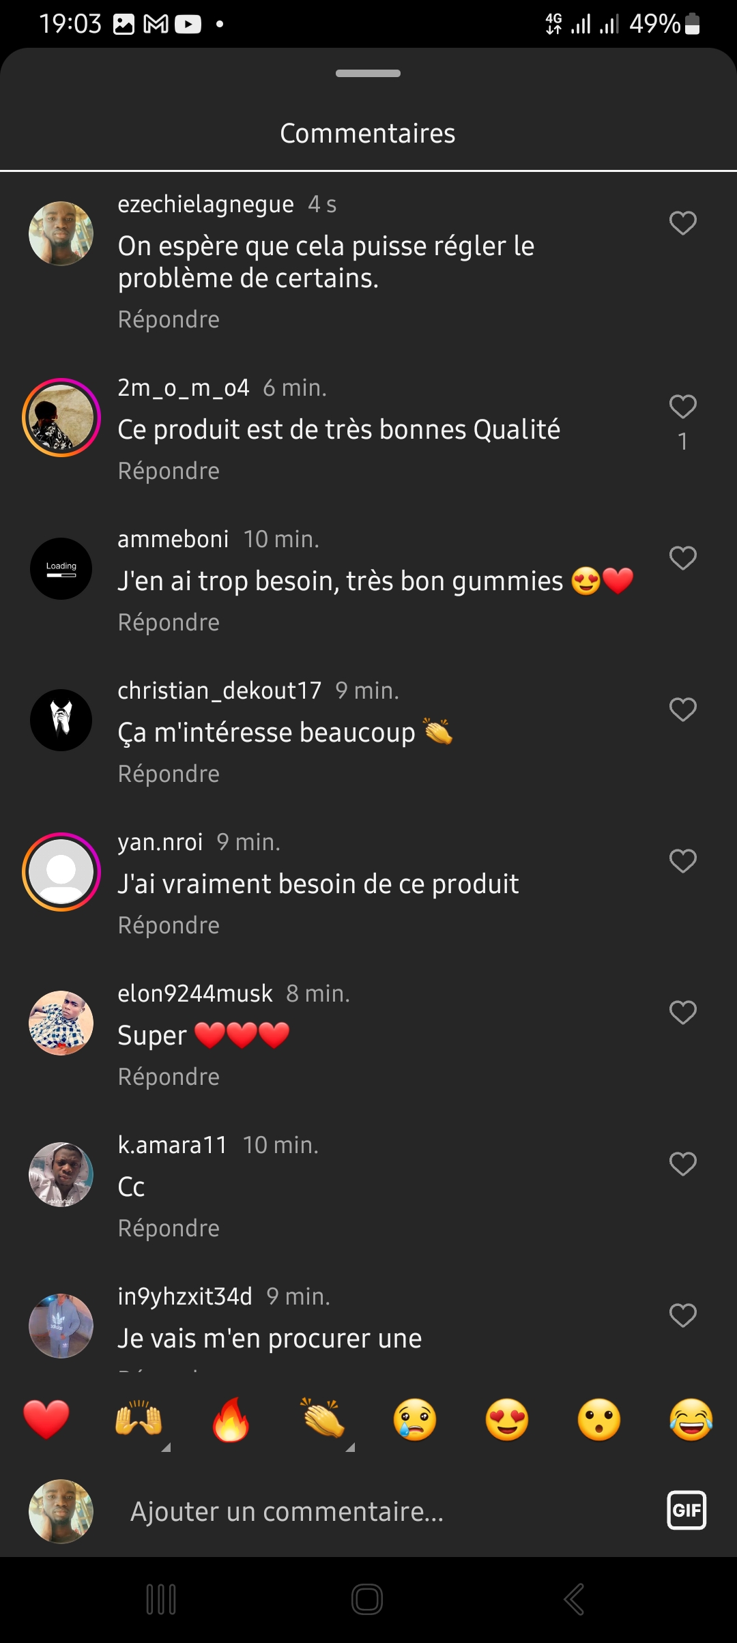The height and width of the screenshot is (1643, 737).
Task: Tap the laughing tears emoji
Action: (x=691, y=1419)
